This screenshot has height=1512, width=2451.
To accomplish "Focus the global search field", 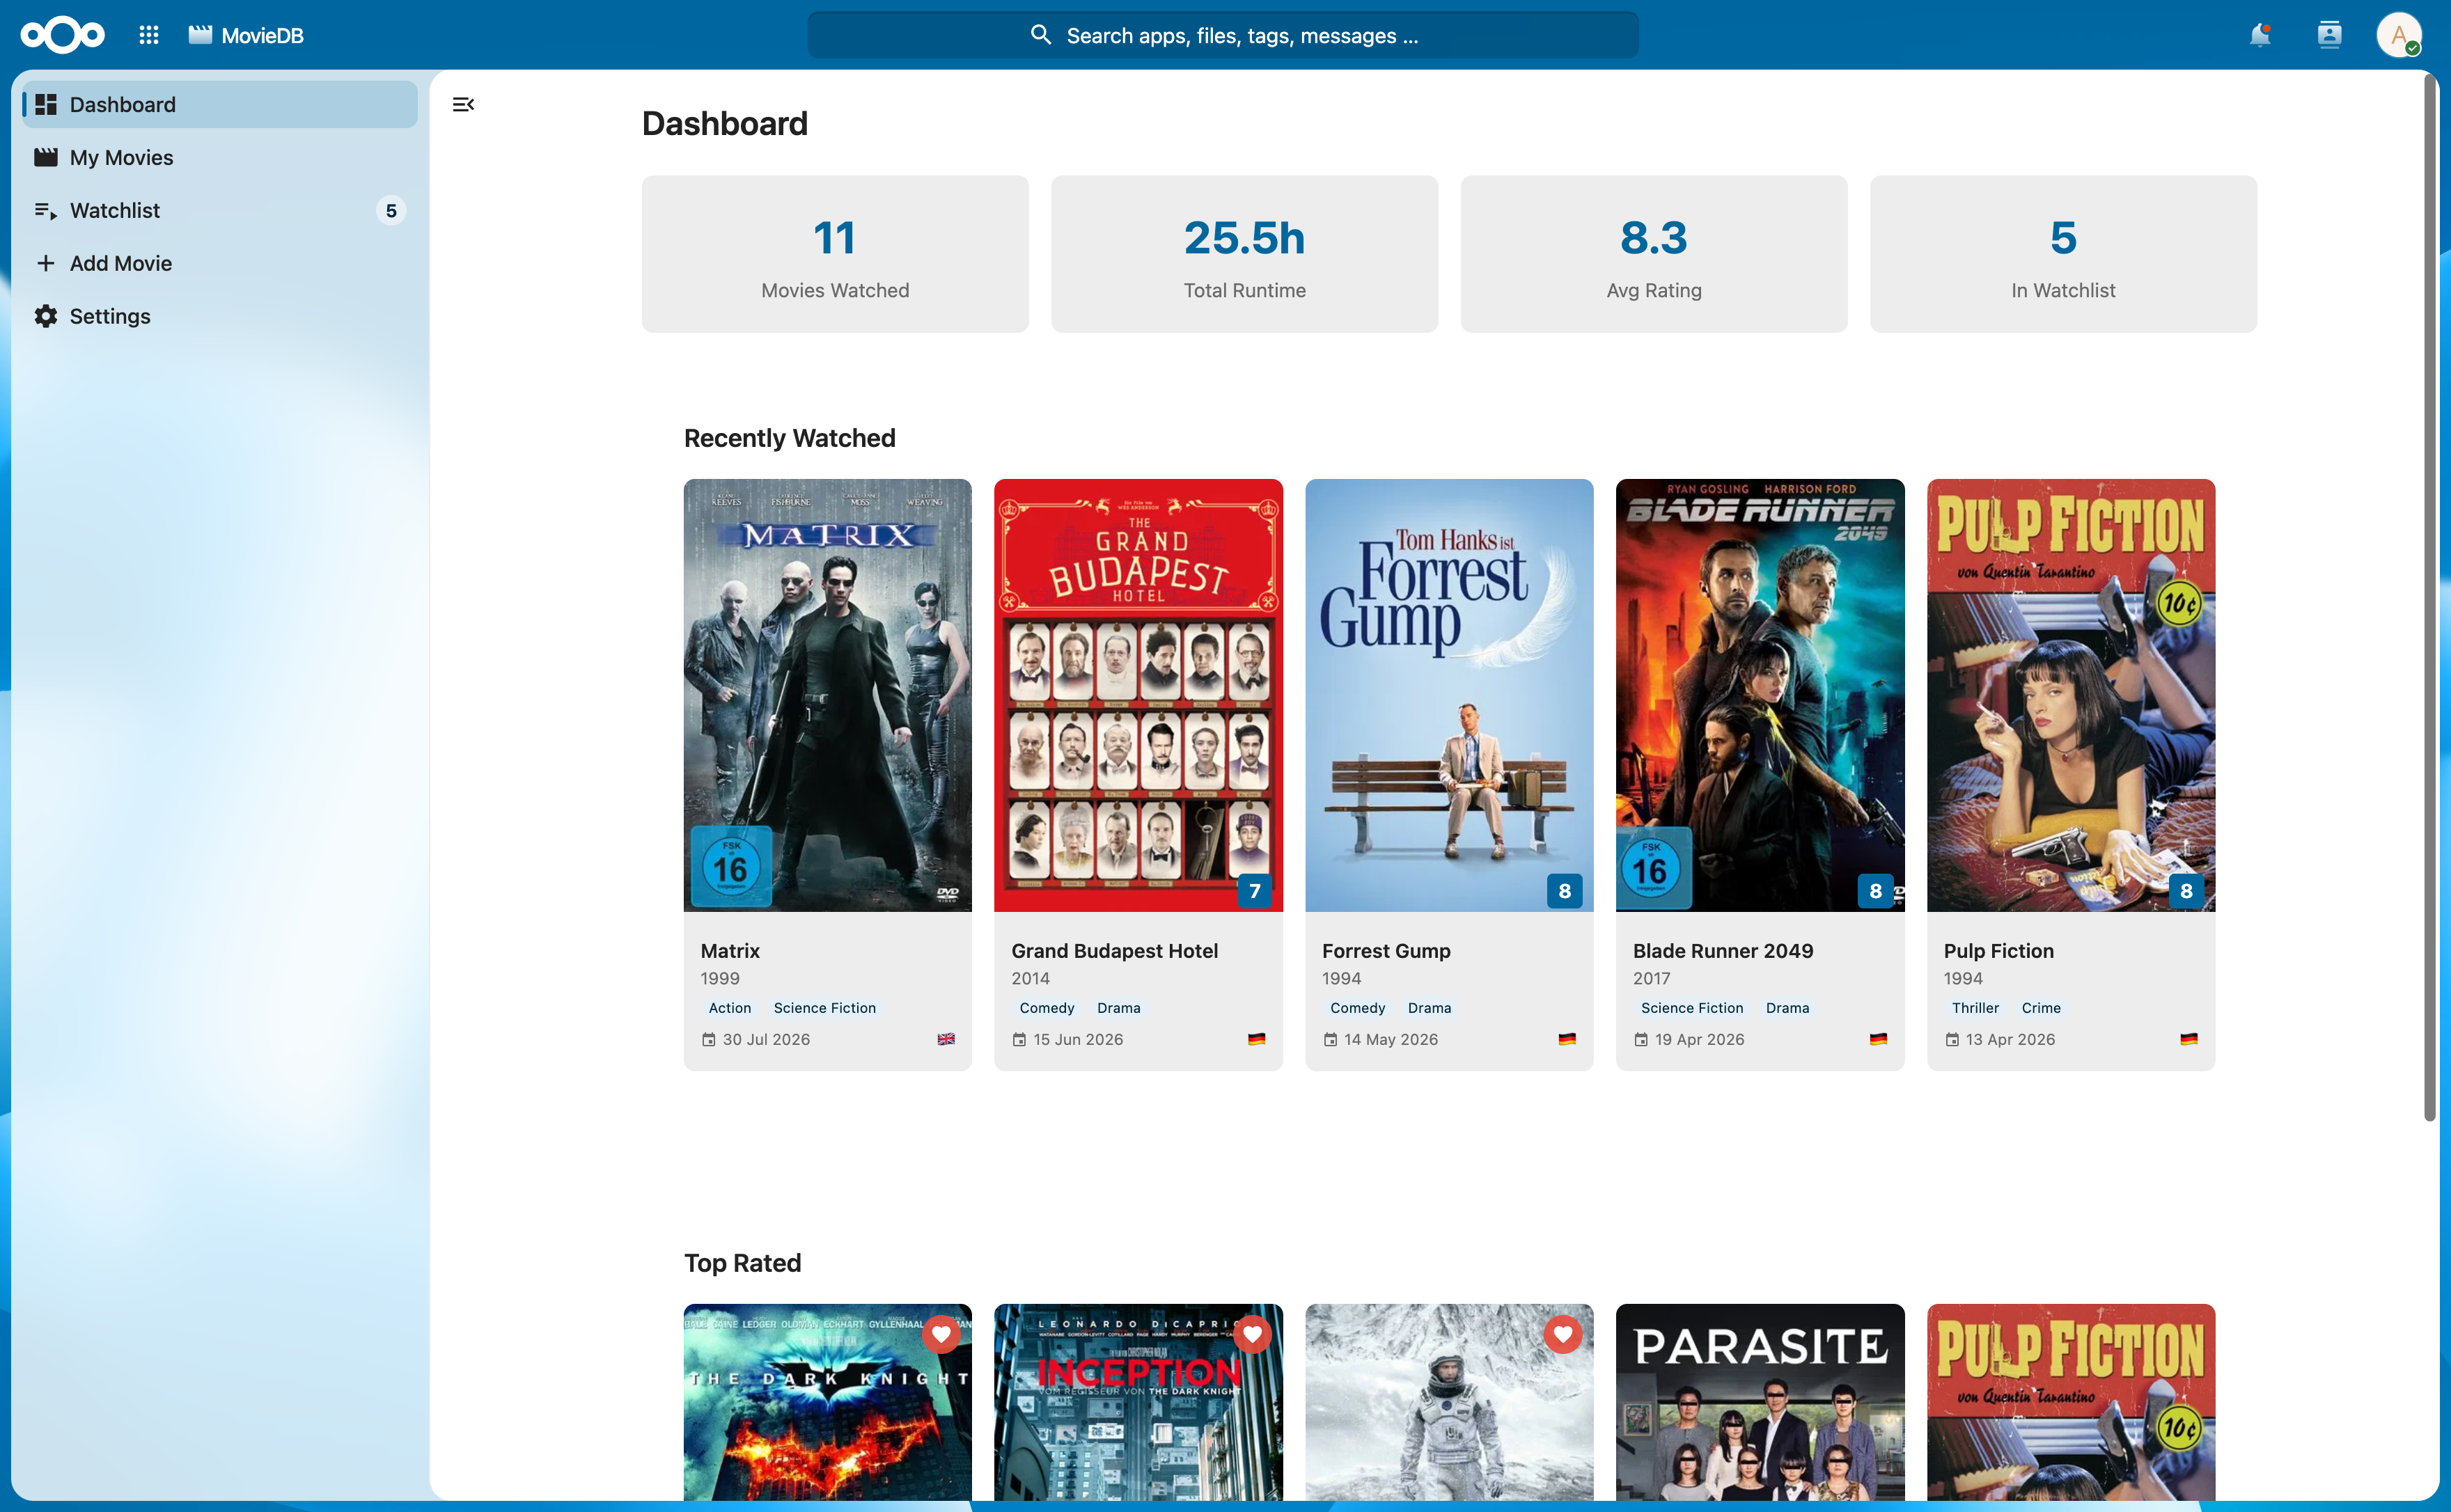I will tap(1223, 35).
